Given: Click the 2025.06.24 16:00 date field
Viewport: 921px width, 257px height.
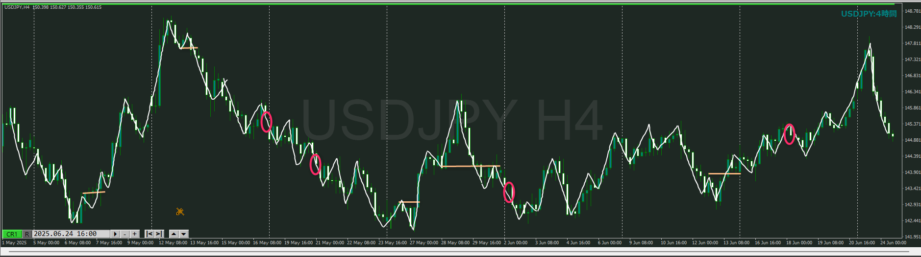Looking at the screenshot, I should pyautogui.click(x=71, y=234).
